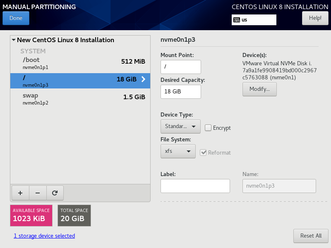Open 1 storage device selected link
331x248 pixels.
[44, 236]
